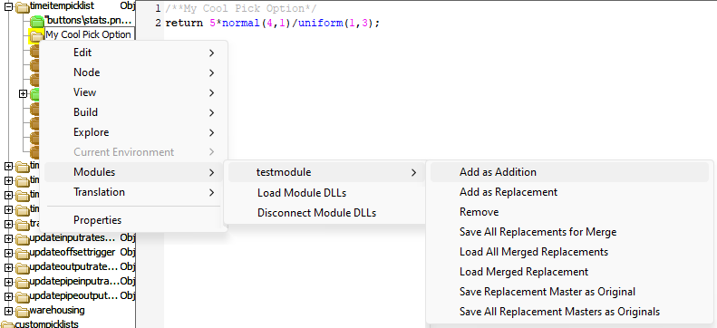Click the Modules menu entry
The width and height of the screenshot is (717, 328).
tap(133, 172)
